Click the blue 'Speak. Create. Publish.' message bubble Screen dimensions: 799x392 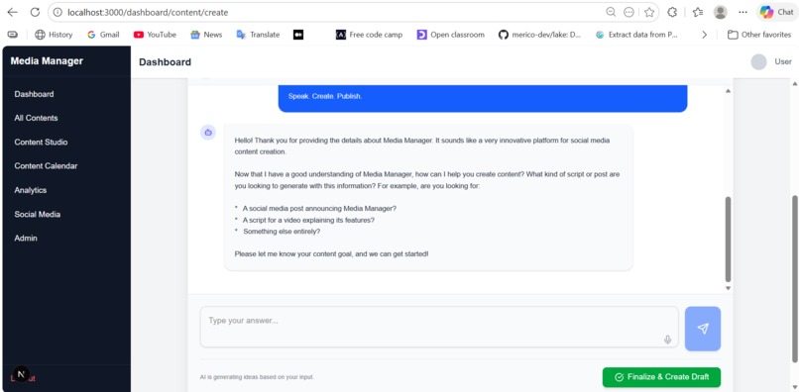coord(483,98)
